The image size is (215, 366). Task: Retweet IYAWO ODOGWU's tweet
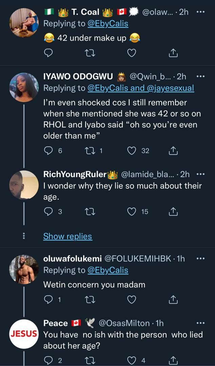click(x=90, y=150)
